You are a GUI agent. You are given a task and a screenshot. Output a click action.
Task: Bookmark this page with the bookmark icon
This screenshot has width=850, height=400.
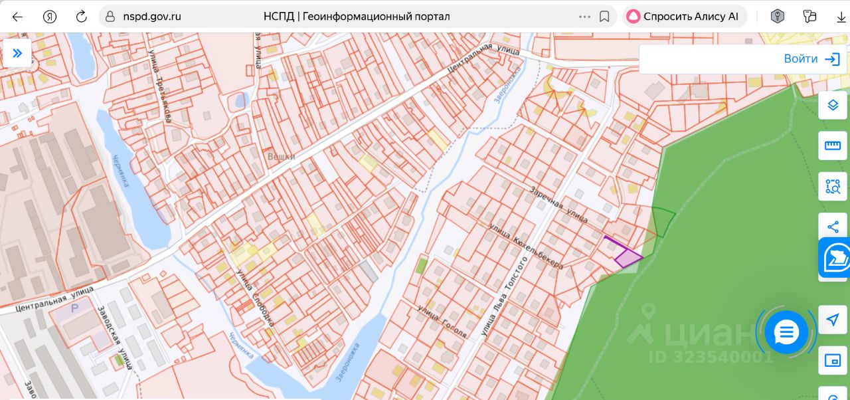coord(604,17)
